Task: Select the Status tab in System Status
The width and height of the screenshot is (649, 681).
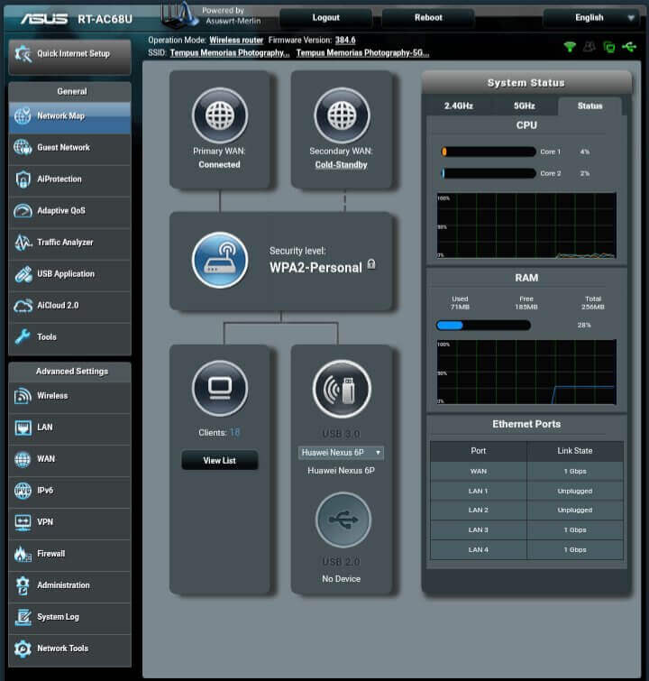Action: coord(590,106)
